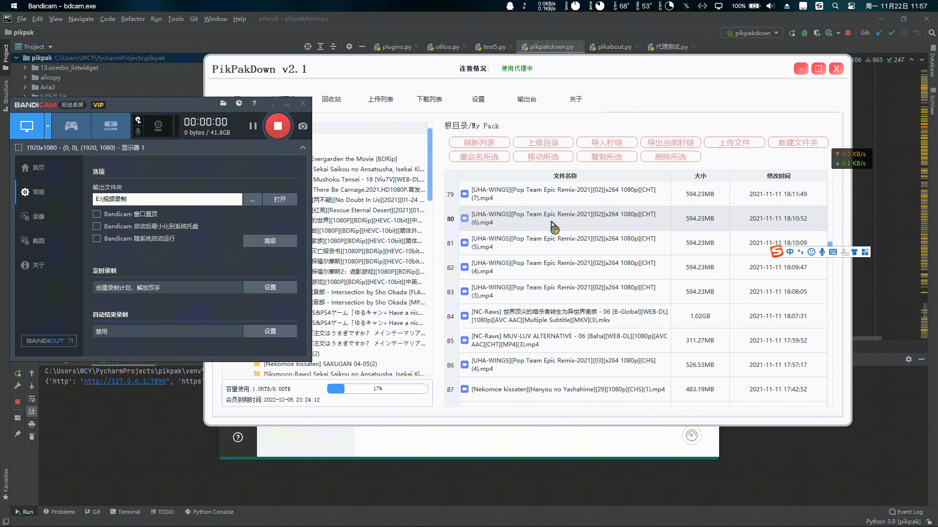
Task: Open the Terminal tool window
Action: coord(125,511)
